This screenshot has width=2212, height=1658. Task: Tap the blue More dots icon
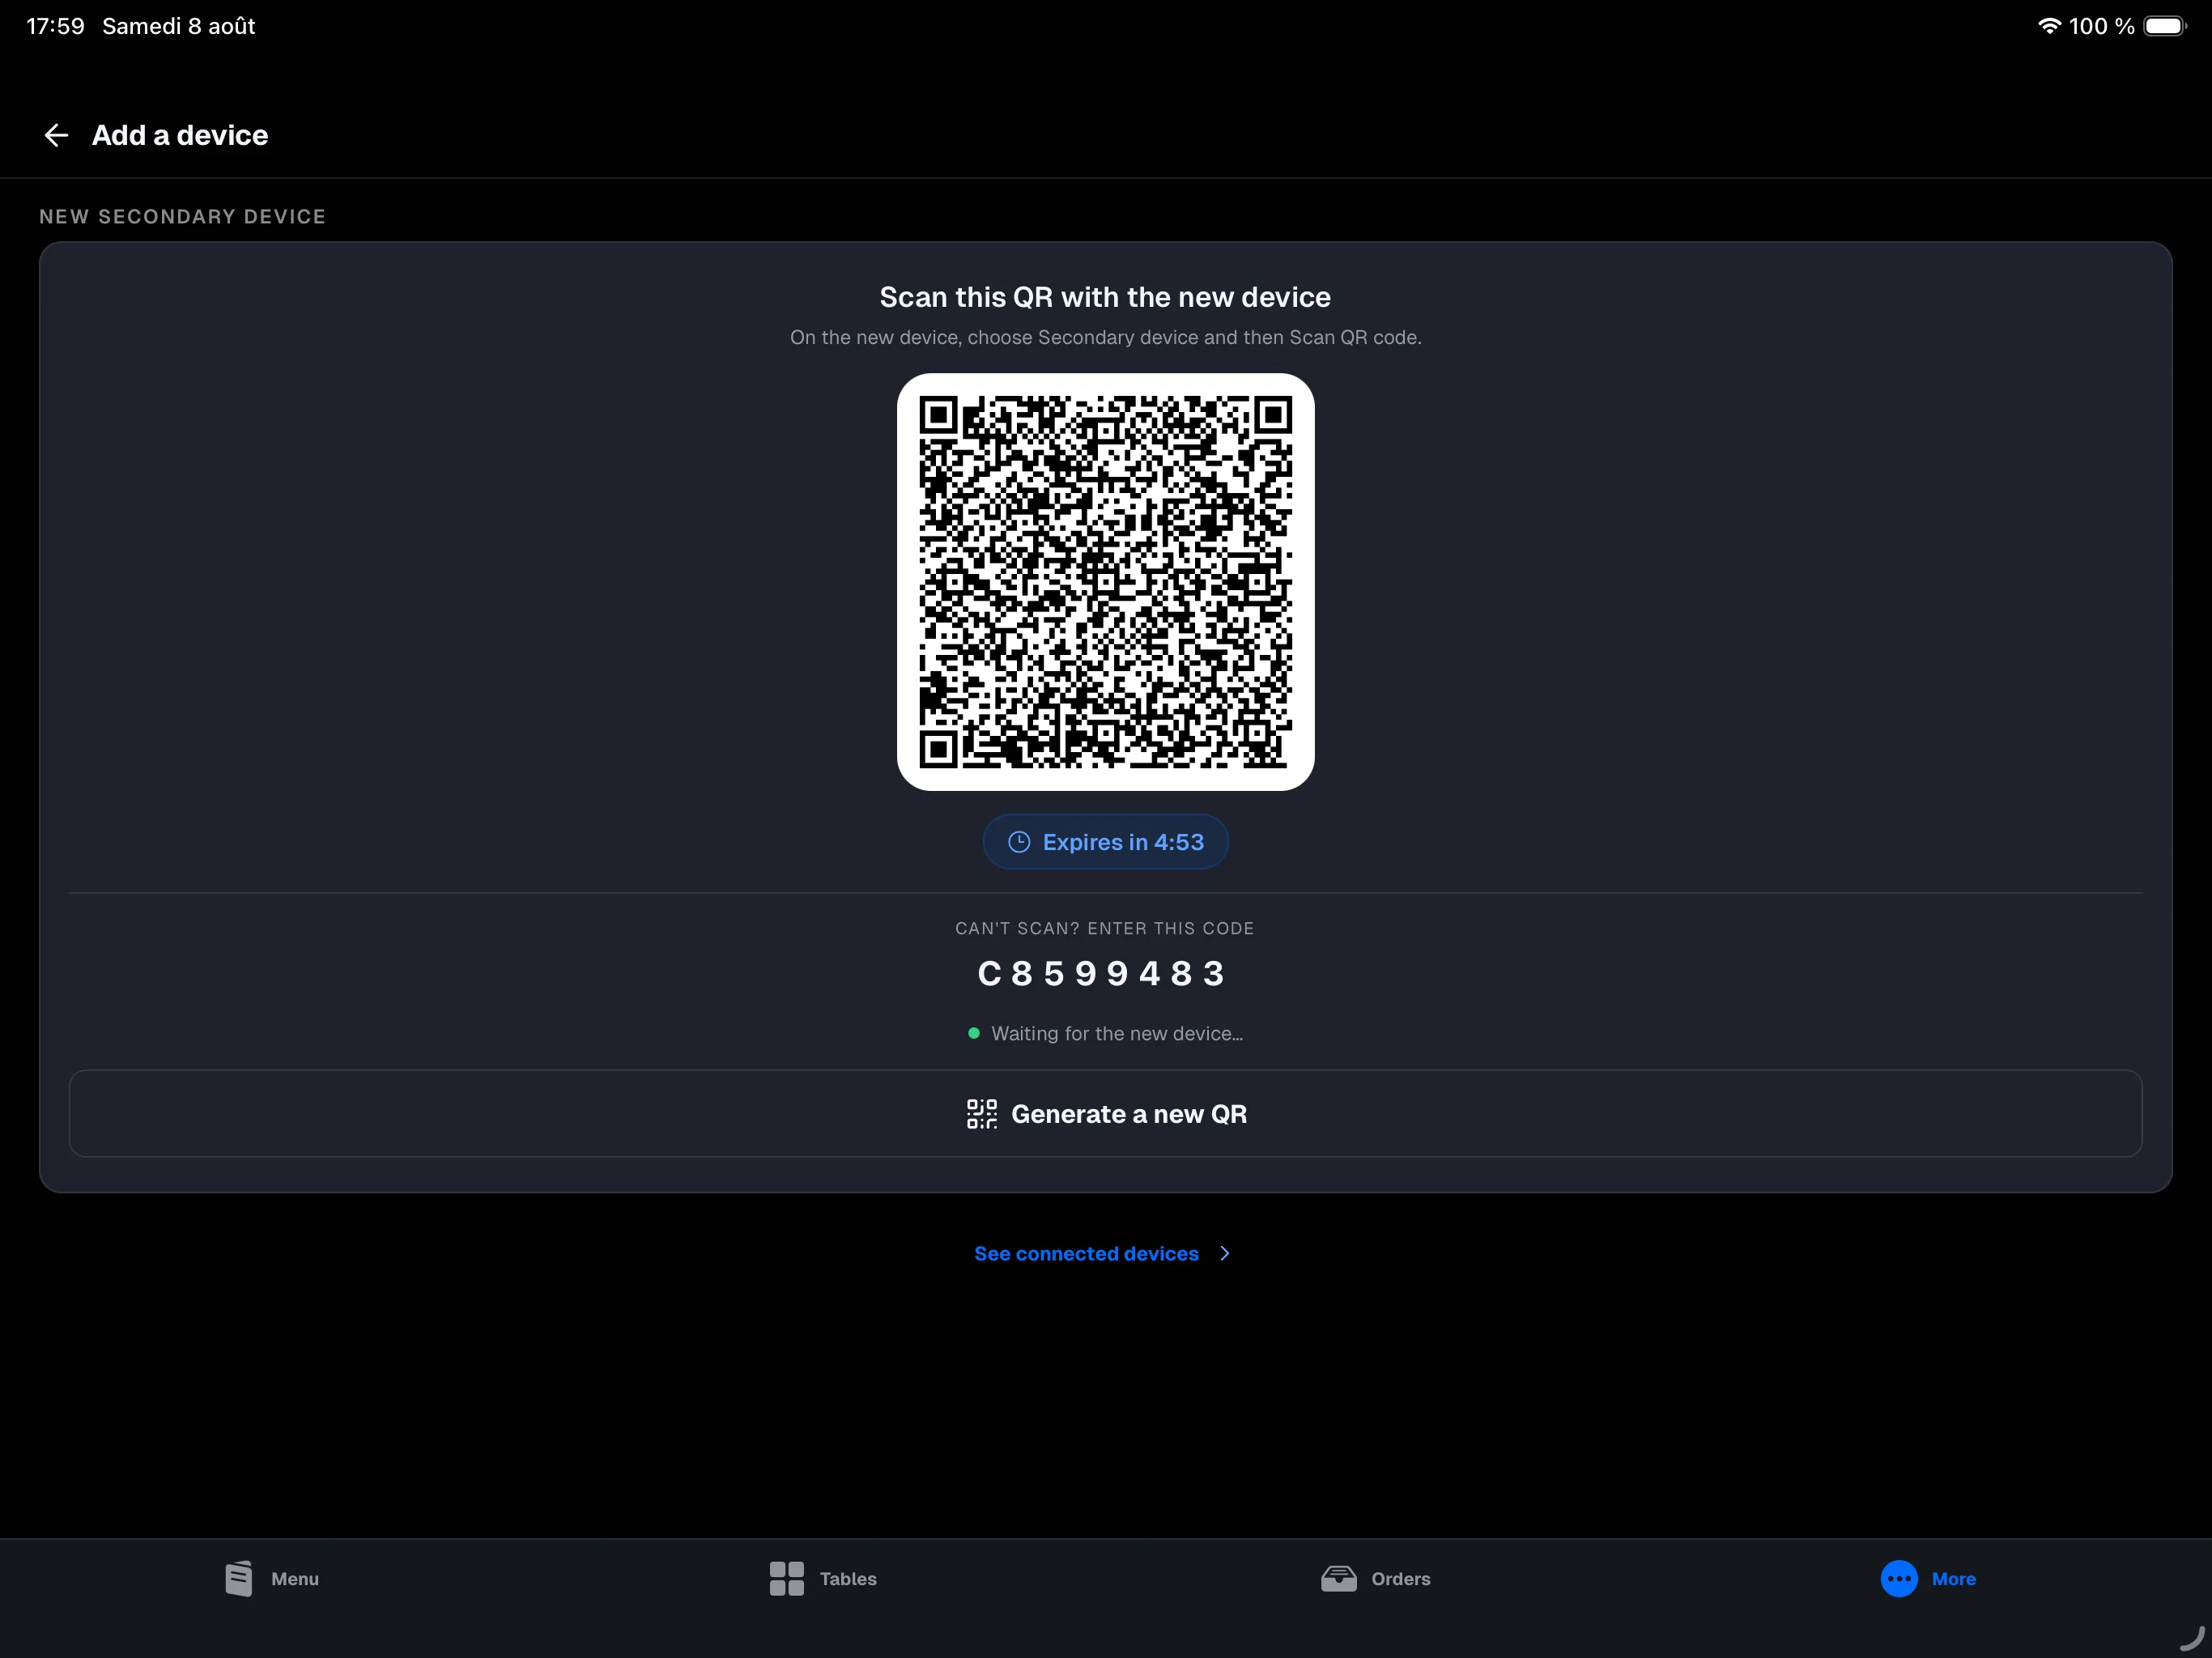click(1899, 1578)
